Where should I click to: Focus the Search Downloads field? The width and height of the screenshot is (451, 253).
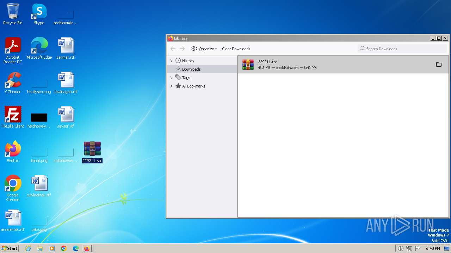tap(402, 49)
